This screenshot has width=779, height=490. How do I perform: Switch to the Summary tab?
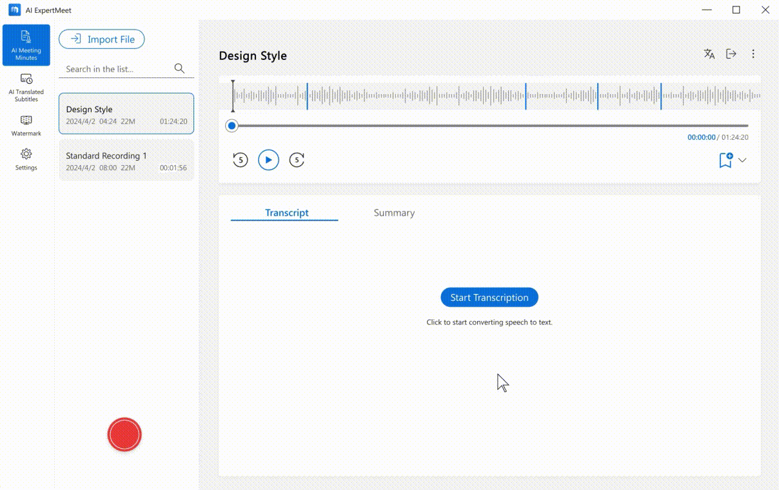[394, 213]
